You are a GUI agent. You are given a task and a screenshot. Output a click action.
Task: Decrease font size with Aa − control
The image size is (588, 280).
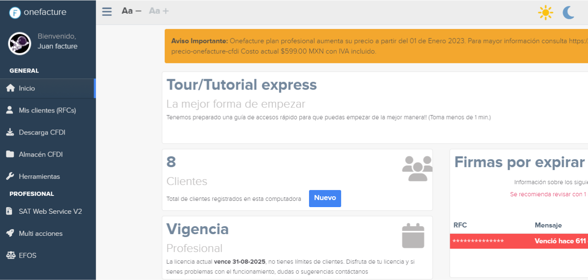click(x=132, y=11)
